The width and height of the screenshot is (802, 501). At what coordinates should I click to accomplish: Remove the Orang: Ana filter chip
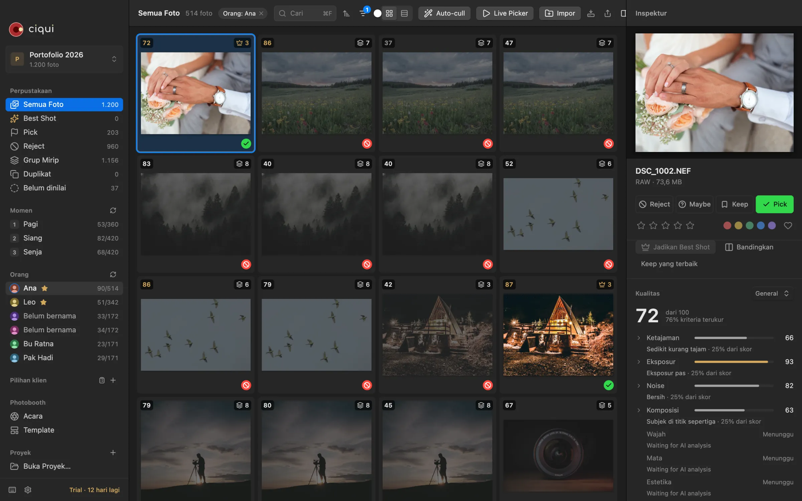tap(261, 13)
